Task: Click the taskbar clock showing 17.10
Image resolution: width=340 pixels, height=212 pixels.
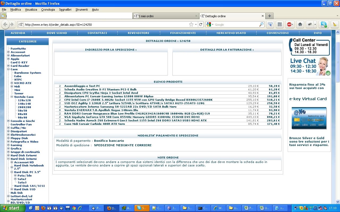Action: 333,208
